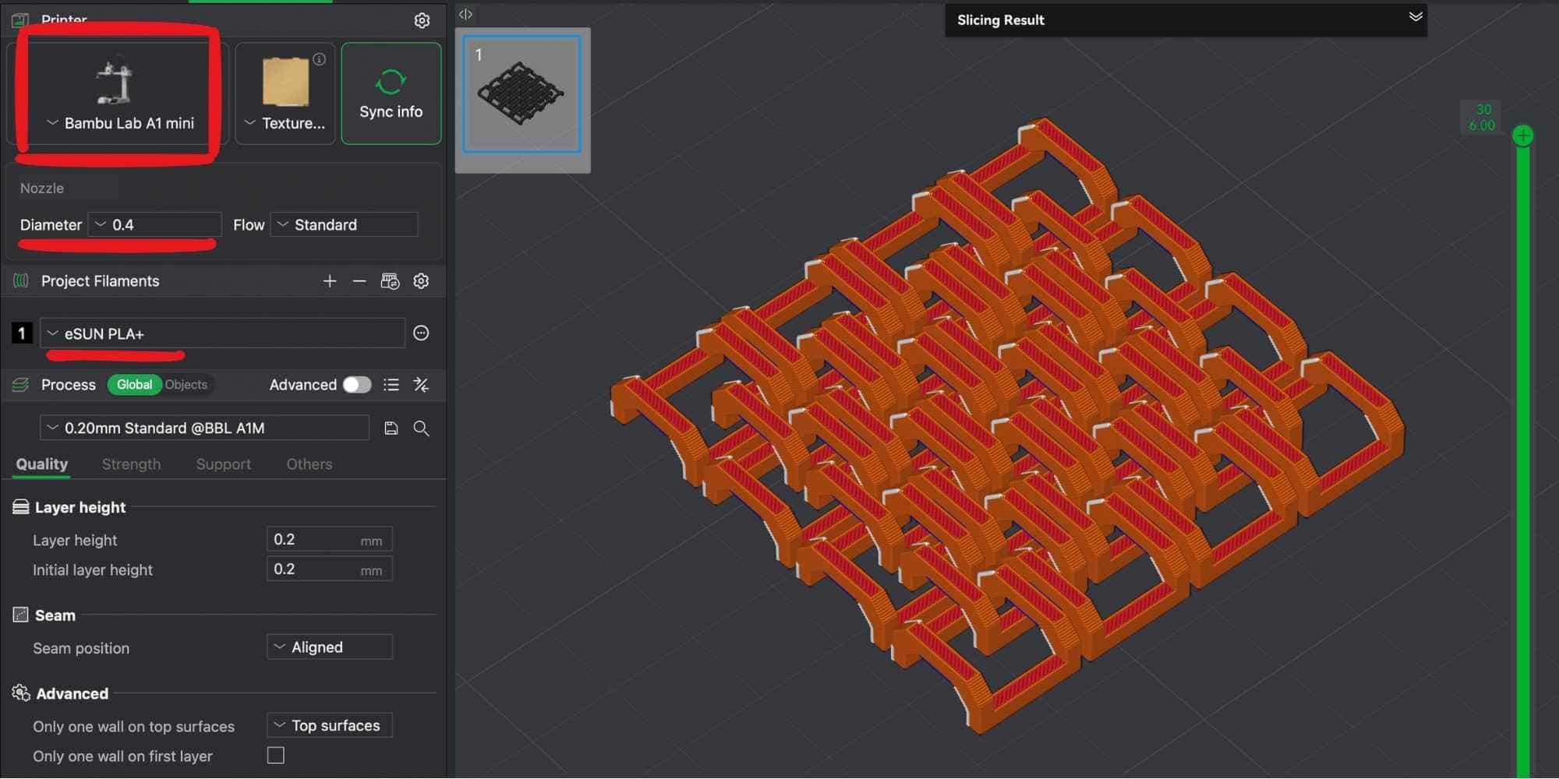
Task: Click the Seam section icon
Action: [x=21, y=615]
